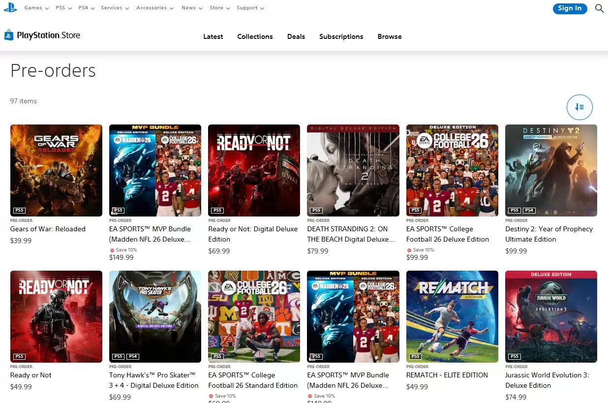The height and width of the screenshot is (403, 608).
Task: View the DEATH STRANDING 2 cover art
Action: (353, 170)
